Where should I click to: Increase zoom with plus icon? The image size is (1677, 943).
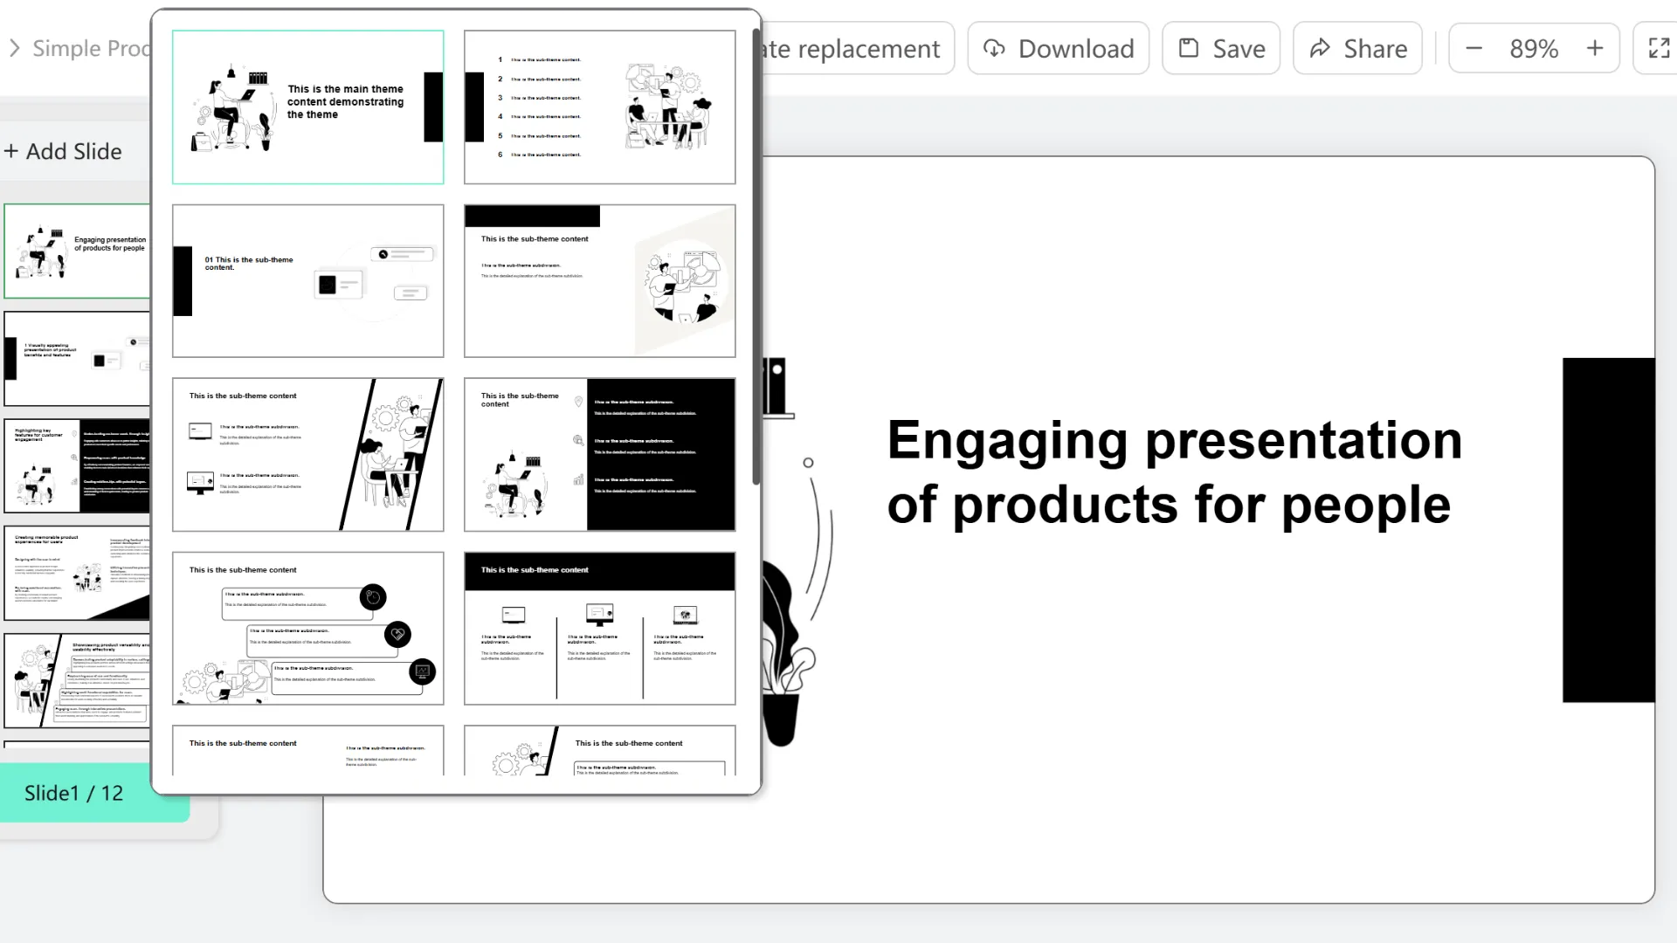pyautogui.click(x=1595, y=48)
